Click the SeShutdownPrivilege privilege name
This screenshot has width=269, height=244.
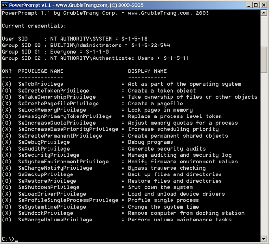pos(49,187)
